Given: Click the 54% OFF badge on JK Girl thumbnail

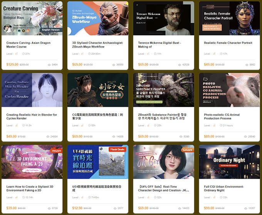Looking at the screenshot, I should 188,150.
